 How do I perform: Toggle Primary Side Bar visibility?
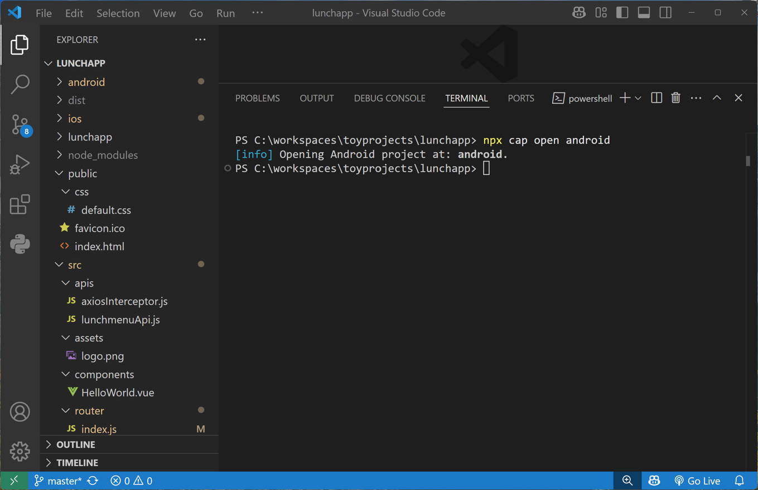[x=622, y=13]
